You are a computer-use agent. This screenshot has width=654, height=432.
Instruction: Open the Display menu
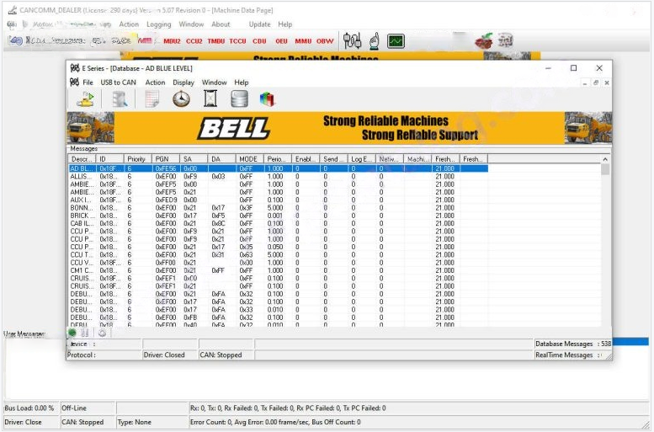tap(183, 83)
